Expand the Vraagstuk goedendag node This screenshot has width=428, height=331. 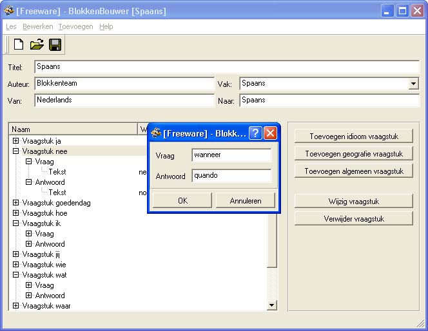coord(16,203)
